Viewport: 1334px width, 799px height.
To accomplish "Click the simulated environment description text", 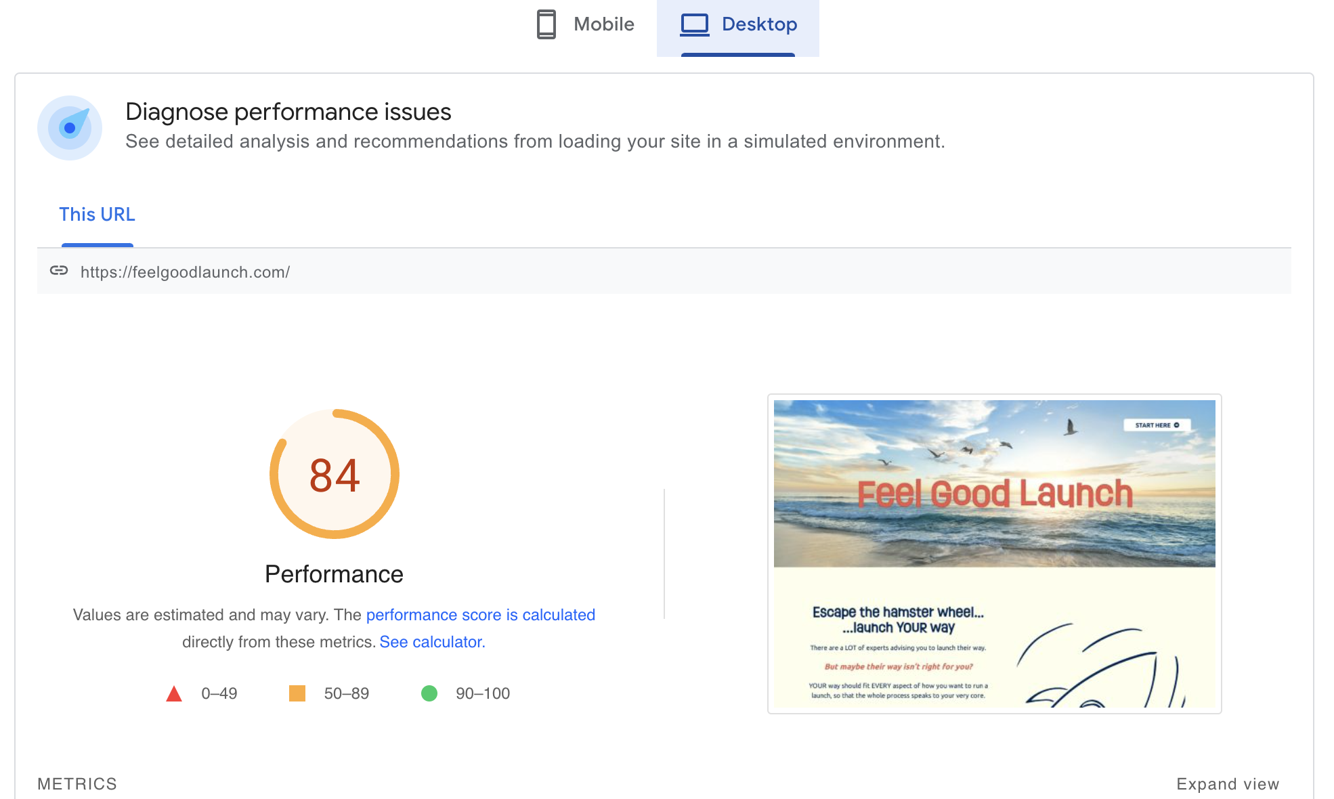I will point(535,142).
